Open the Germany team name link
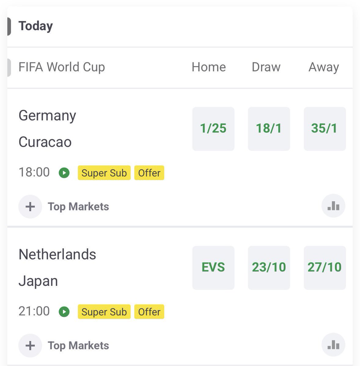Image resolution: width=360 pixels, height=366 pixels. click(x=47, y=116)
